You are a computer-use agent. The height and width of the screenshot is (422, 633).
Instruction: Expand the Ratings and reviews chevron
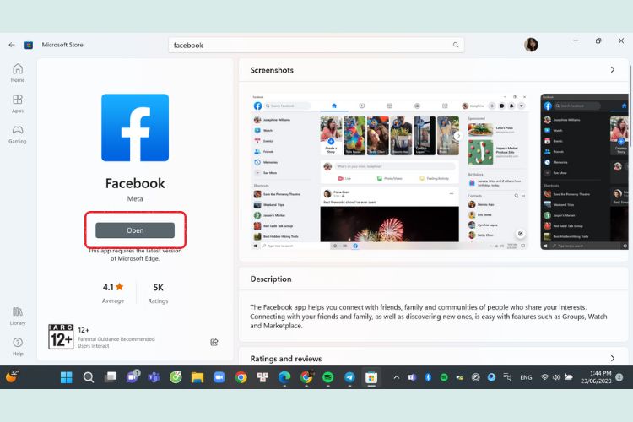[613, 358]
